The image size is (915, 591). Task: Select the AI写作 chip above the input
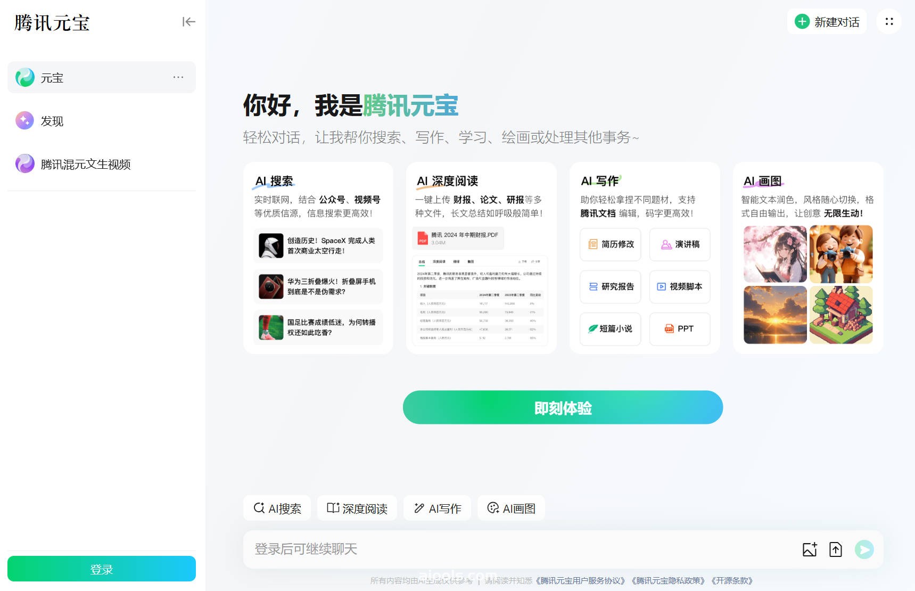click(438, 508)
